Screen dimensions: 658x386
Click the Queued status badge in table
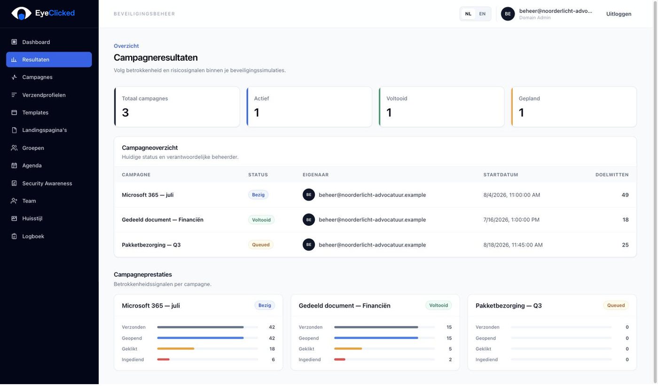(261, 245)
